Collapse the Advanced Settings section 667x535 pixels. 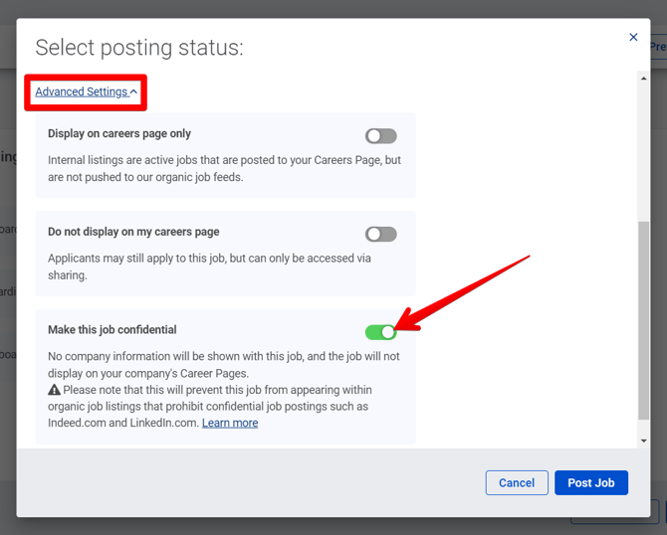(82, 91)
